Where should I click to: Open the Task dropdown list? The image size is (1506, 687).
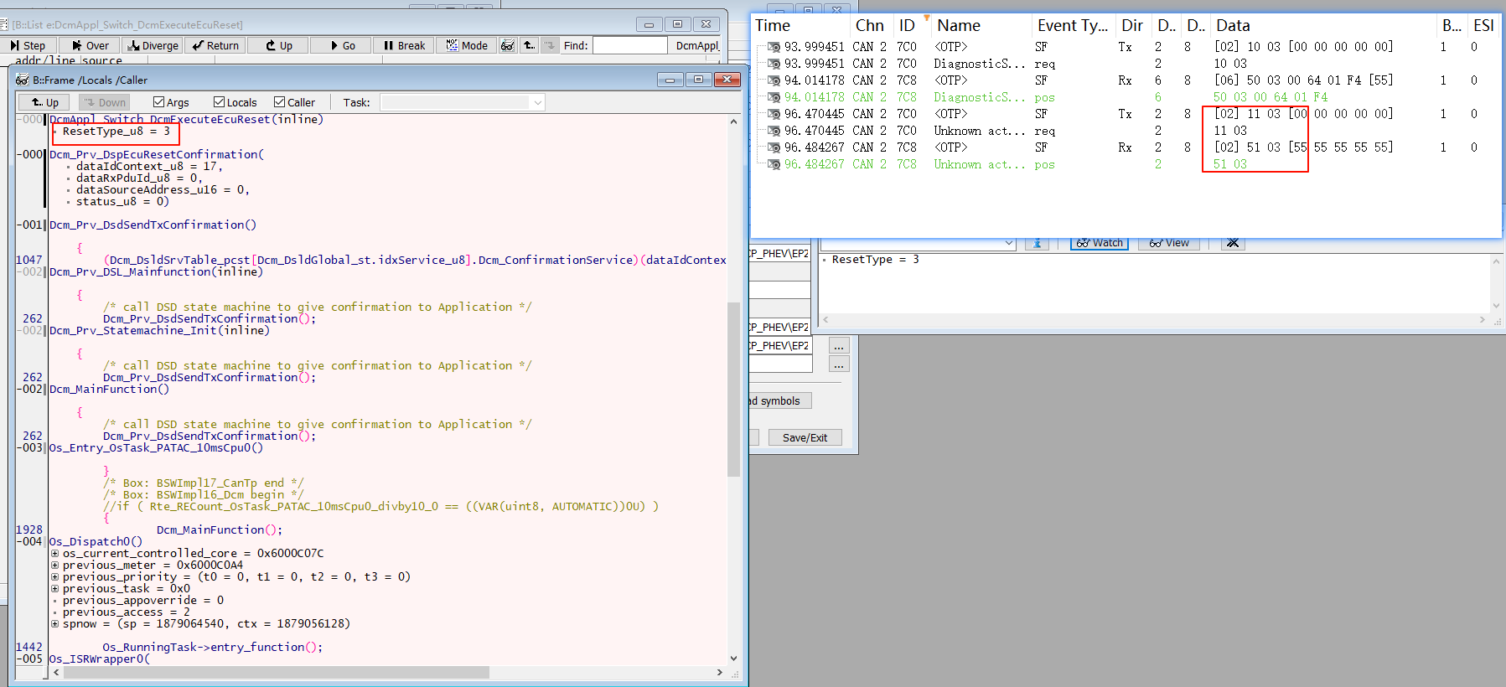(x=537, y=102)
